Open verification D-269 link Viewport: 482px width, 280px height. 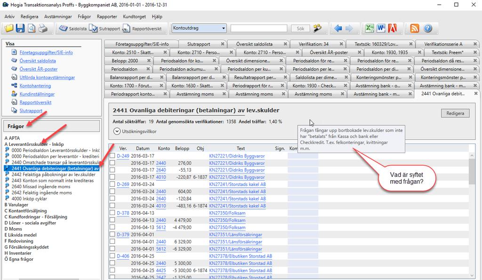point(123,184)
